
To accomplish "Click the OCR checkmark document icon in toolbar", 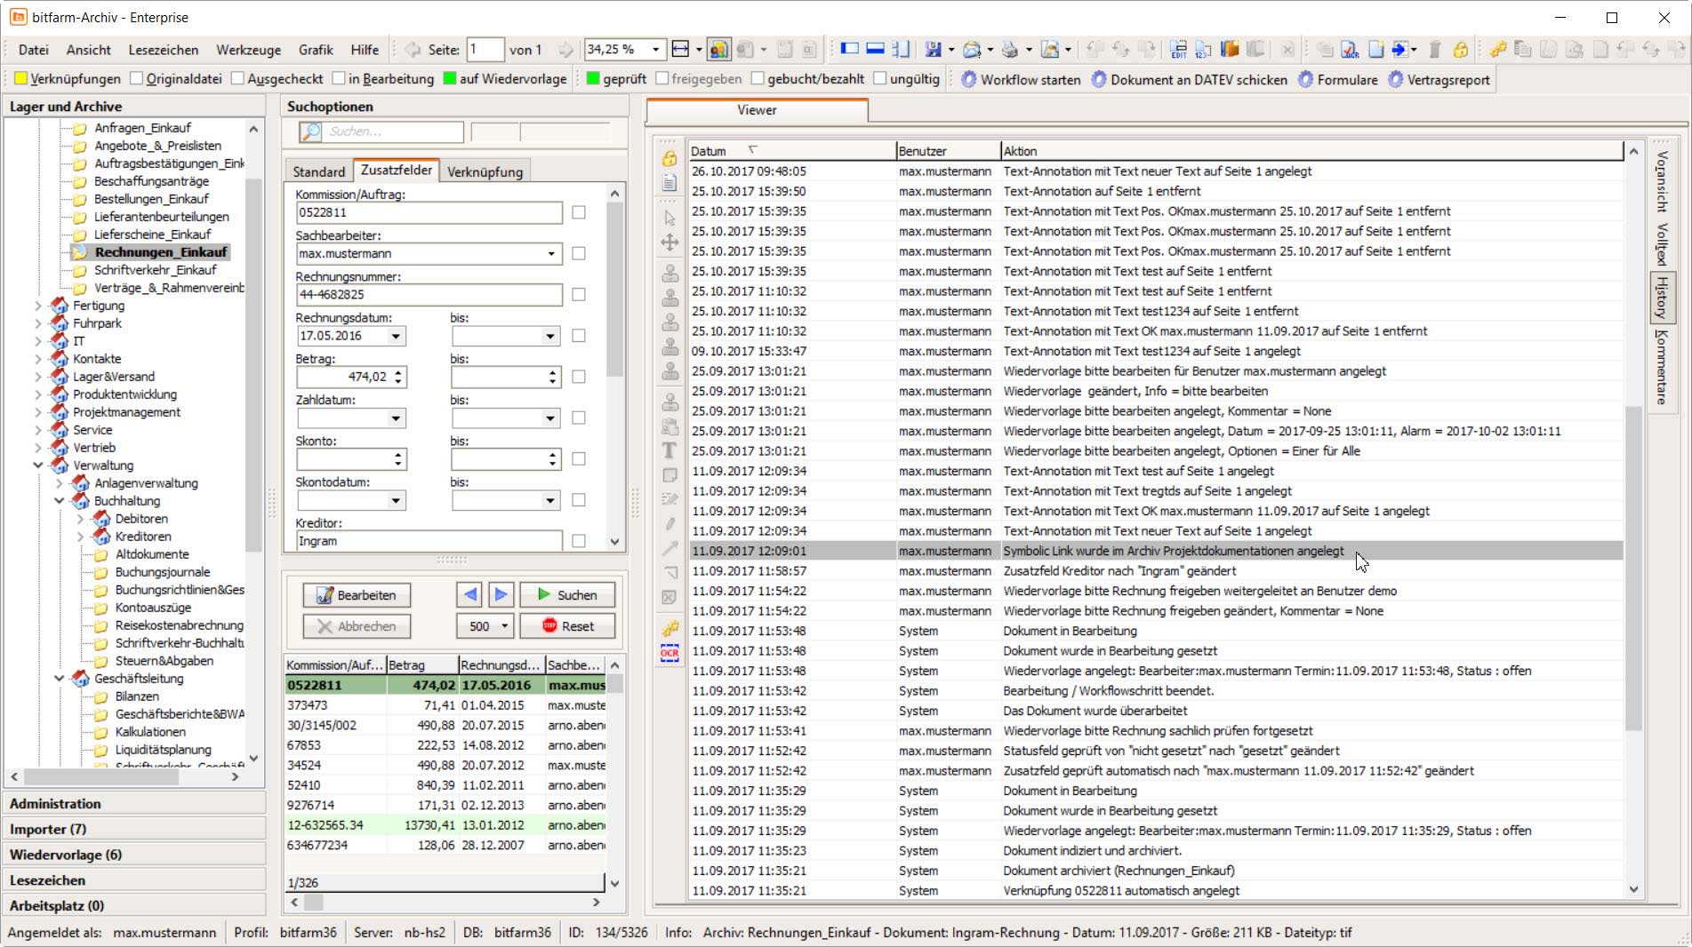I will [1351, 50].
